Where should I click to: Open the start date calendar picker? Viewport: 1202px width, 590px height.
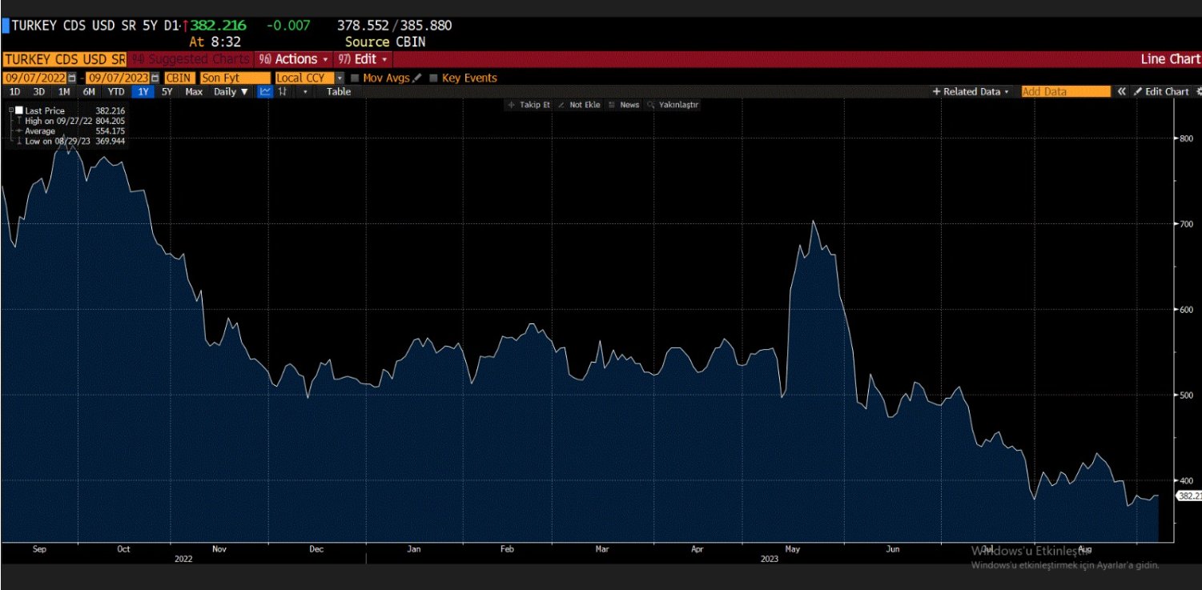[x=72, y=78]
